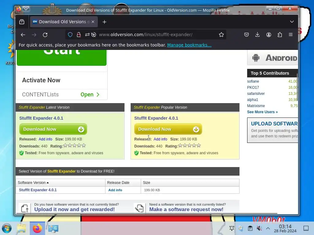Open notifications bell in system tray
This screenshot has width=314, height=235.
coord(232,228)
